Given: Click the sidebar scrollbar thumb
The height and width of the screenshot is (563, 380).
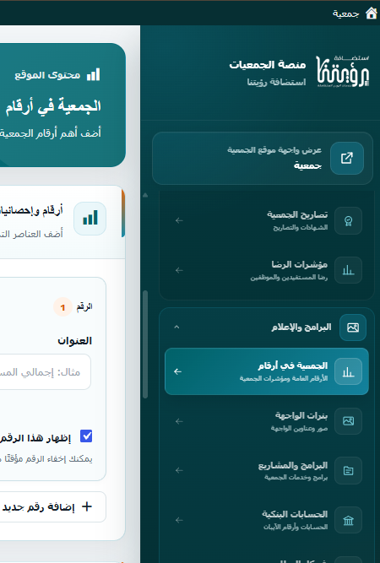Looking at the screenshot, I should click(145, 344).
